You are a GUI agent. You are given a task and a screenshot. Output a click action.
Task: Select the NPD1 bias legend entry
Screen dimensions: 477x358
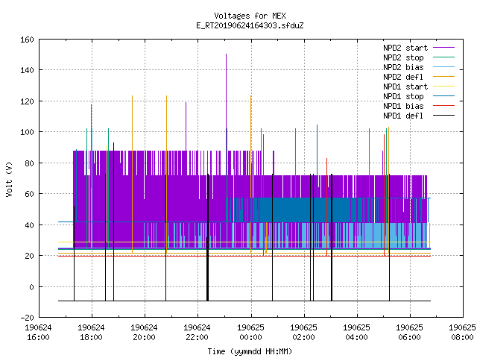tap(403, 106)
